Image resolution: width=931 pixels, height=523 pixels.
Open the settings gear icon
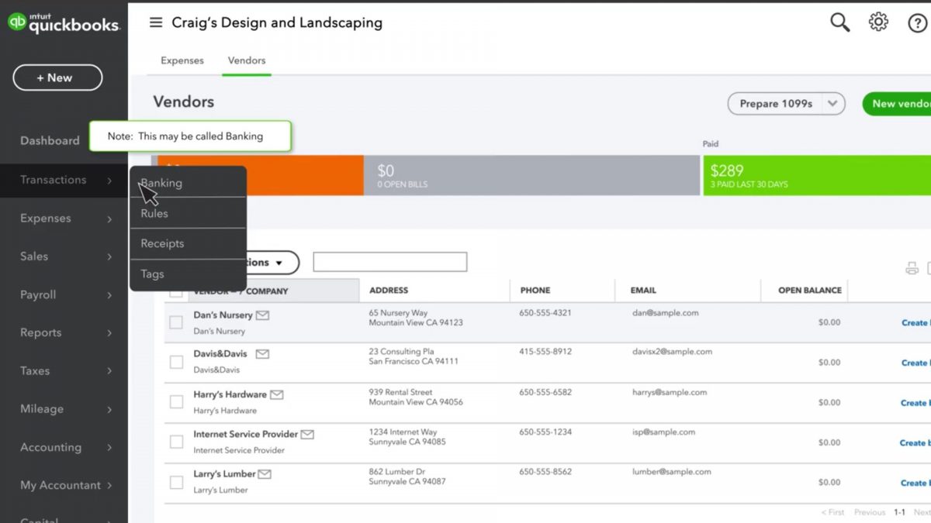coord(878,22)
